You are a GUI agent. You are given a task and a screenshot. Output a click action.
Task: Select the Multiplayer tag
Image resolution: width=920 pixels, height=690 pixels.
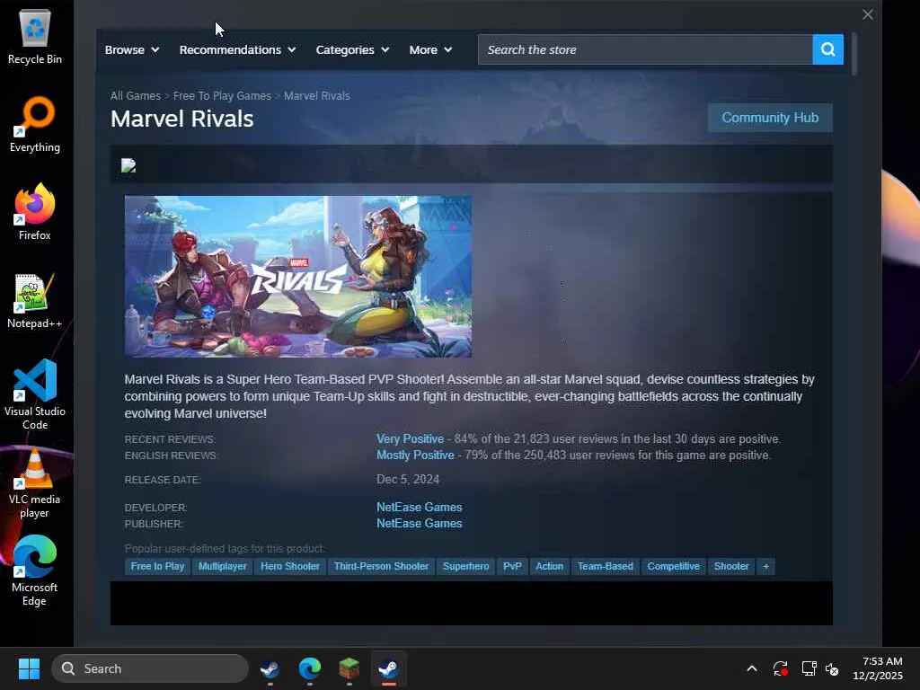(x=223, y=566)
